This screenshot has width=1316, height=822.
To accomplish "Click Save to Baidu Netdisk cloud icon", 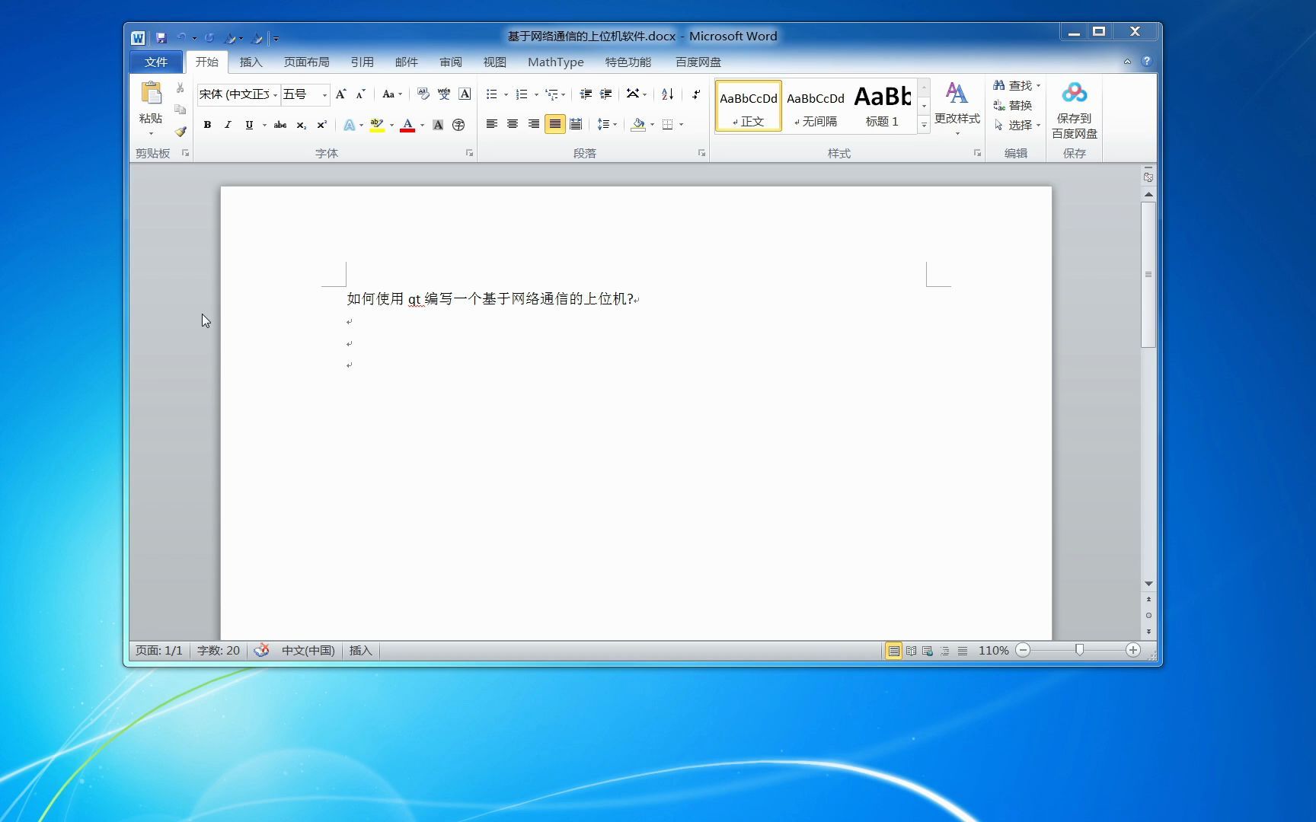I will pyautogui.click(x=1075, y=93).
